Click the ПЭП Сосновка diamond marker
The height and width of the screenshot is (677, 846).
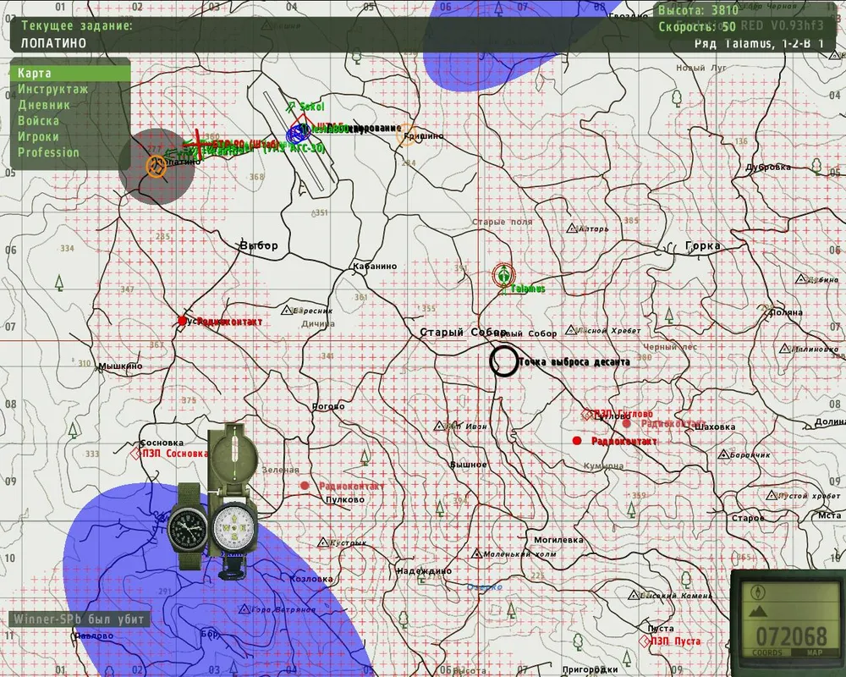(135, 454)
